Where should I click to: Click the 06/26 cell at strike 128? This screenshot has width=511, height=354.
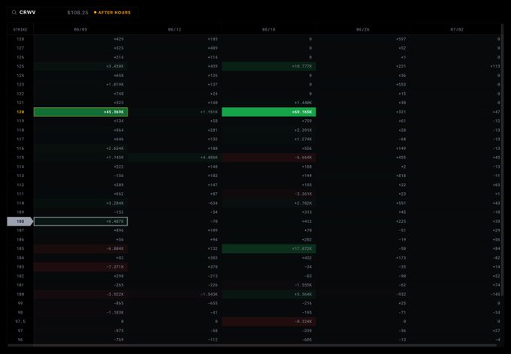point(363,39)
